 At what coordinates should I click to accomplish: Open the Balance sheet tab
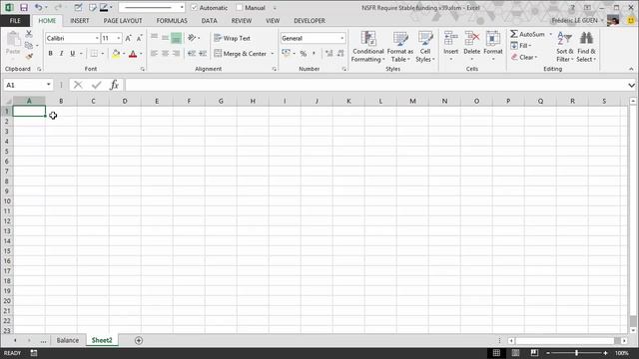(68, 340)
